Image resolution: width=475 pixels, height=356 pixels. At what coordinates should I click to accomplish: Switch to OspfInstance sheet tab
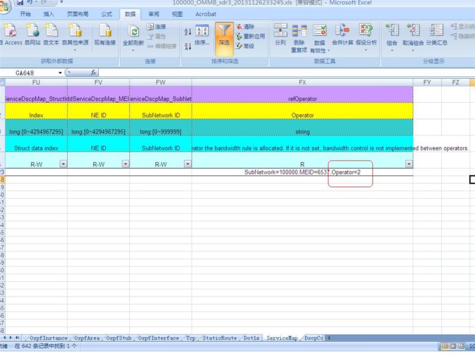point(49,338)
